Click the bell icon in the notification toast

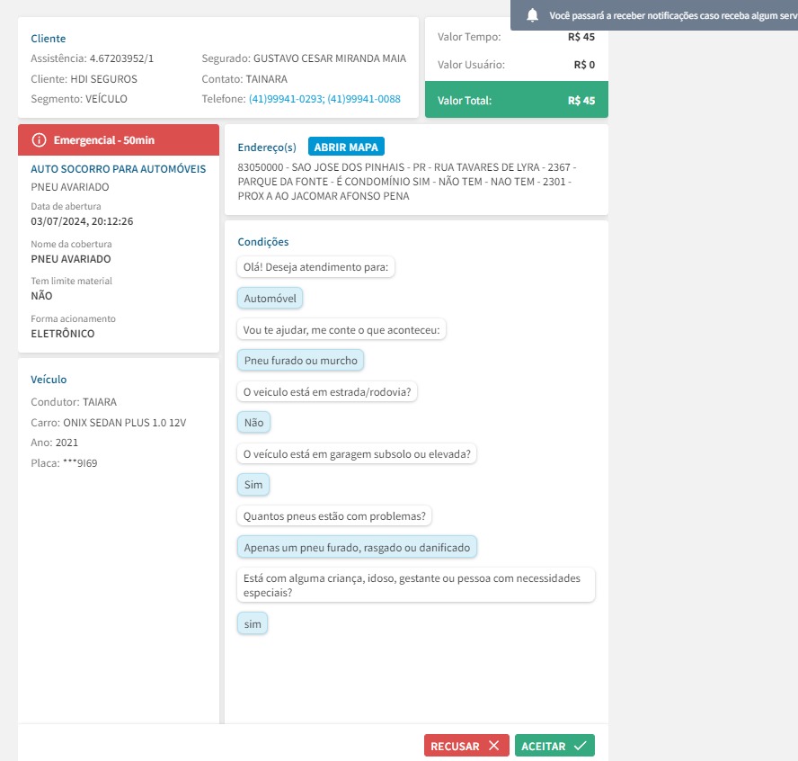(x=533, y=15)
